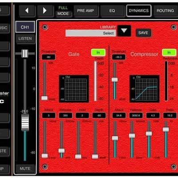Click the Gate transfer curve graph

point(74,89)
